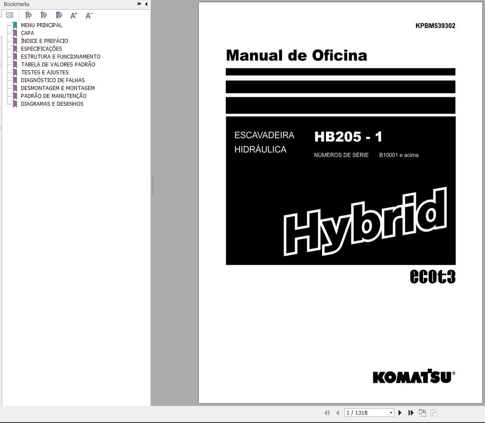
Task: Go to the previous page arrow
Action: [x=337, y=413]
